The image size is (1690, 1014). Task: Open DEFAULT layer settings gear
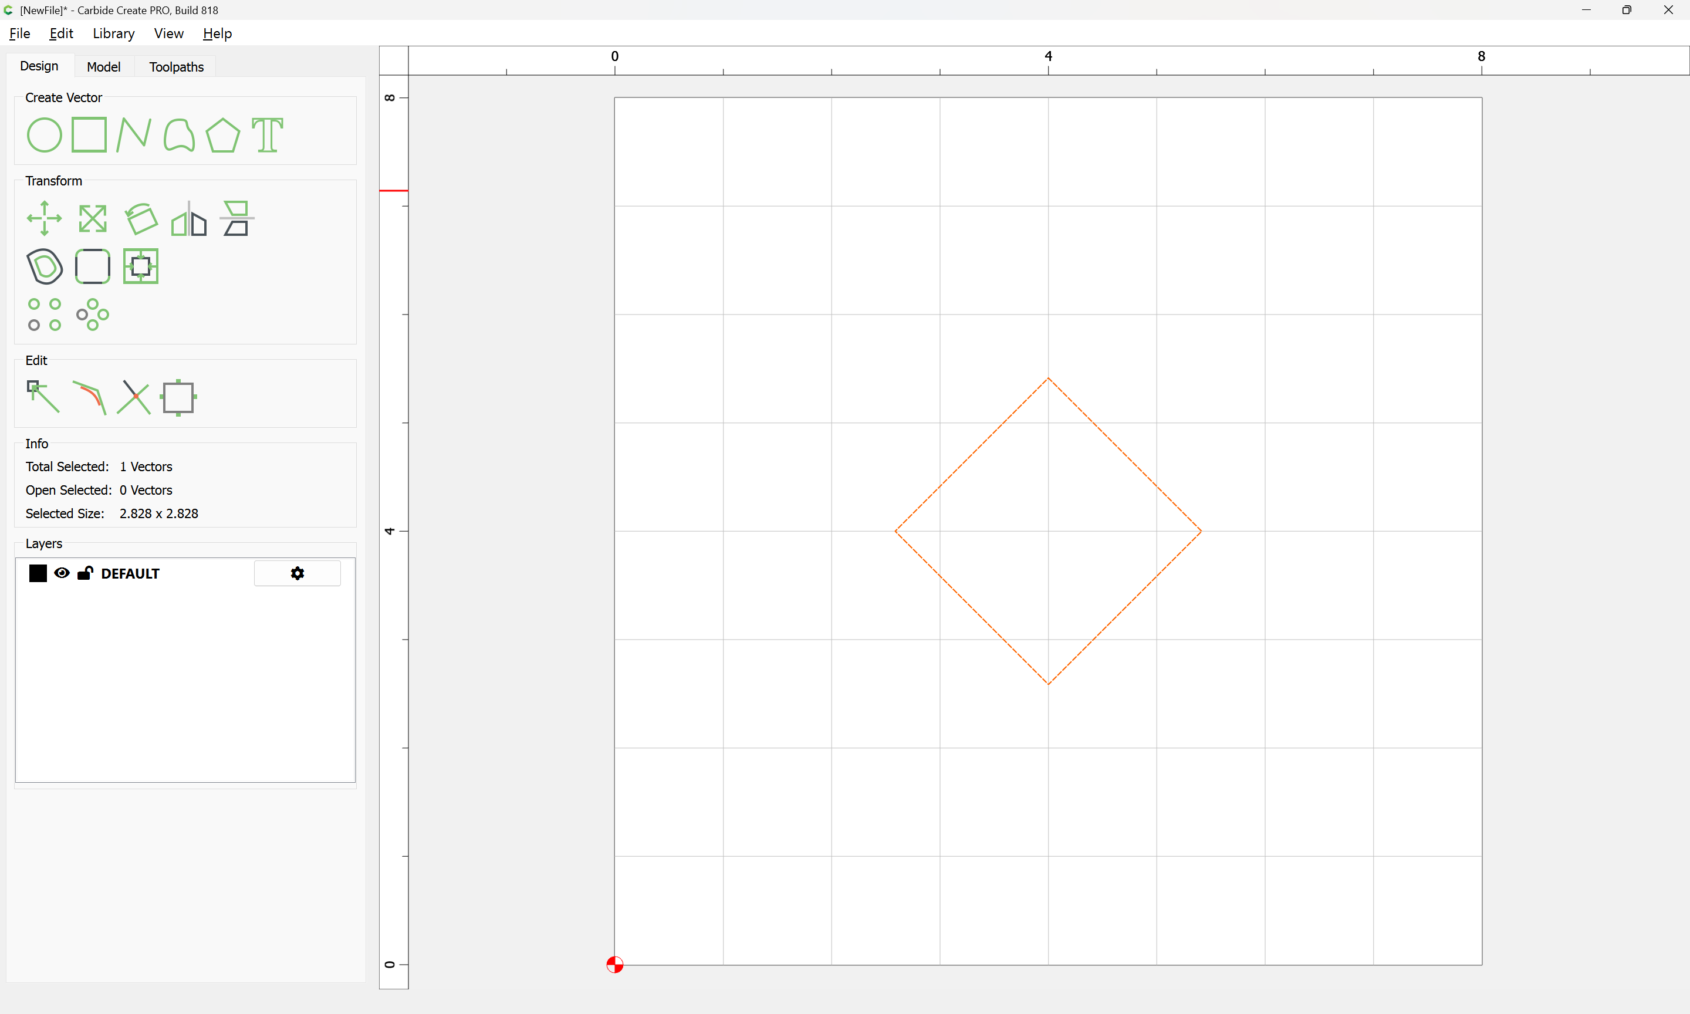pos(297,573)
